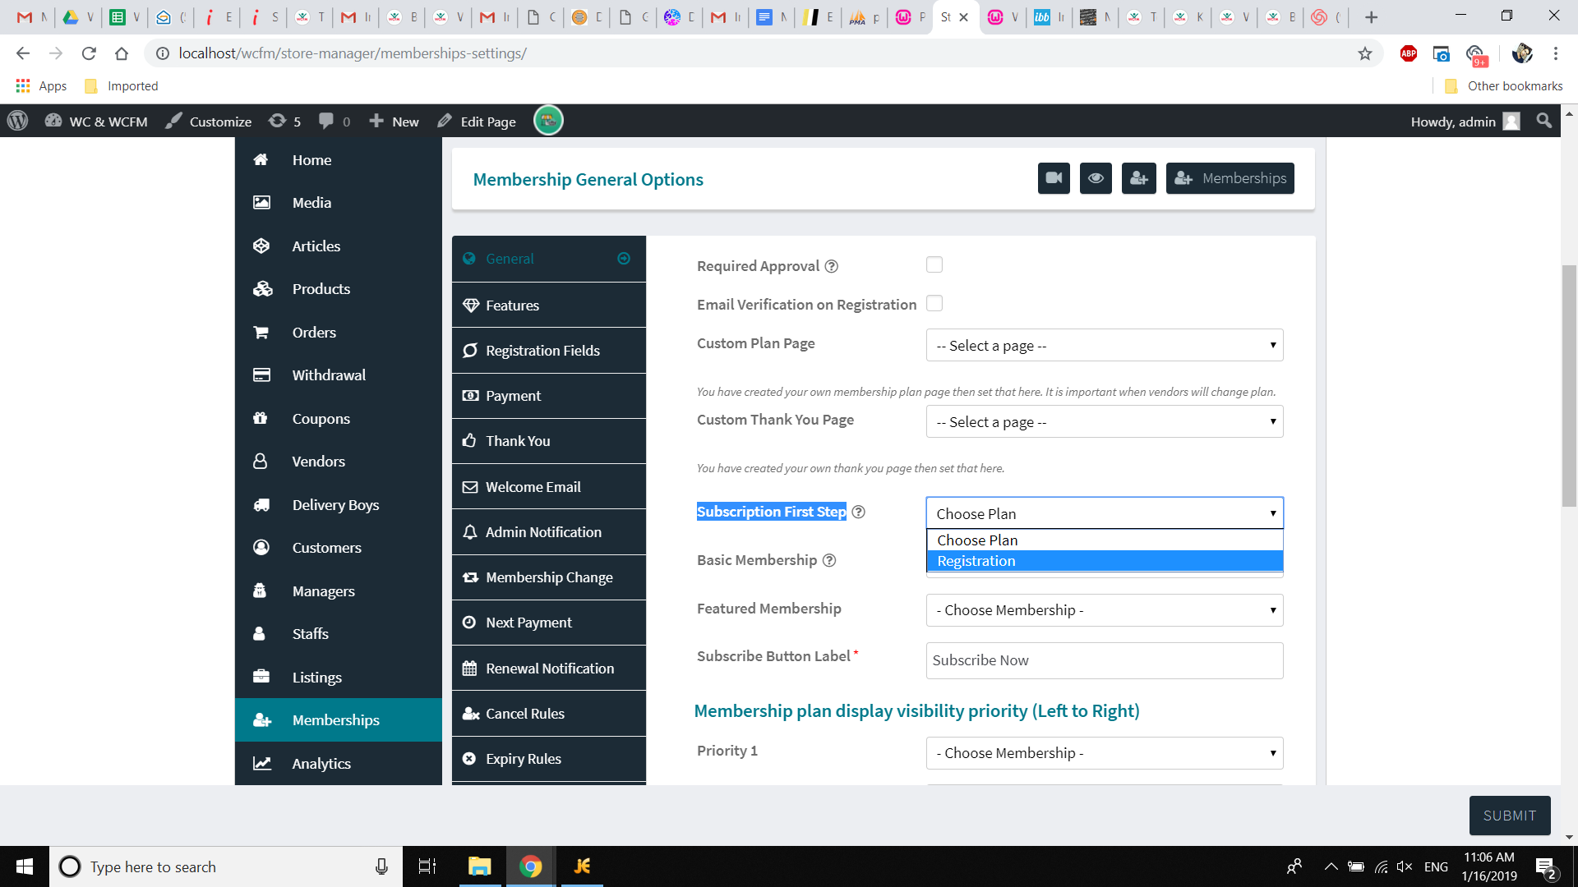The width and height of the screenshot is (1578, 887).
Task: Open the Priority 1 membership dropdown
Action: (1105, 753)
